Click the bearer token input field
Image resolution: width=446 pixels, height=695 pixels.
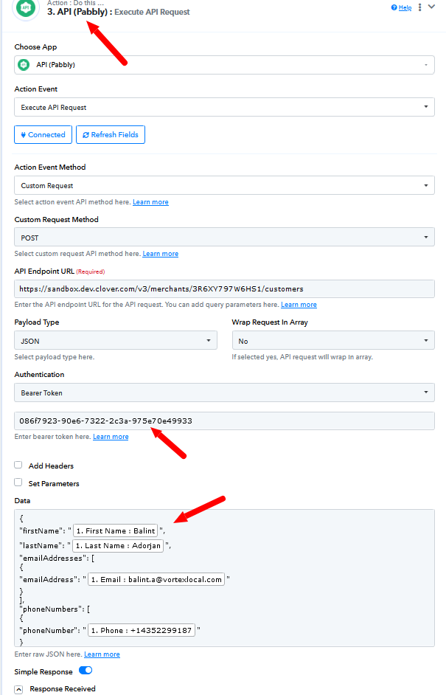(x=224, y=421)
